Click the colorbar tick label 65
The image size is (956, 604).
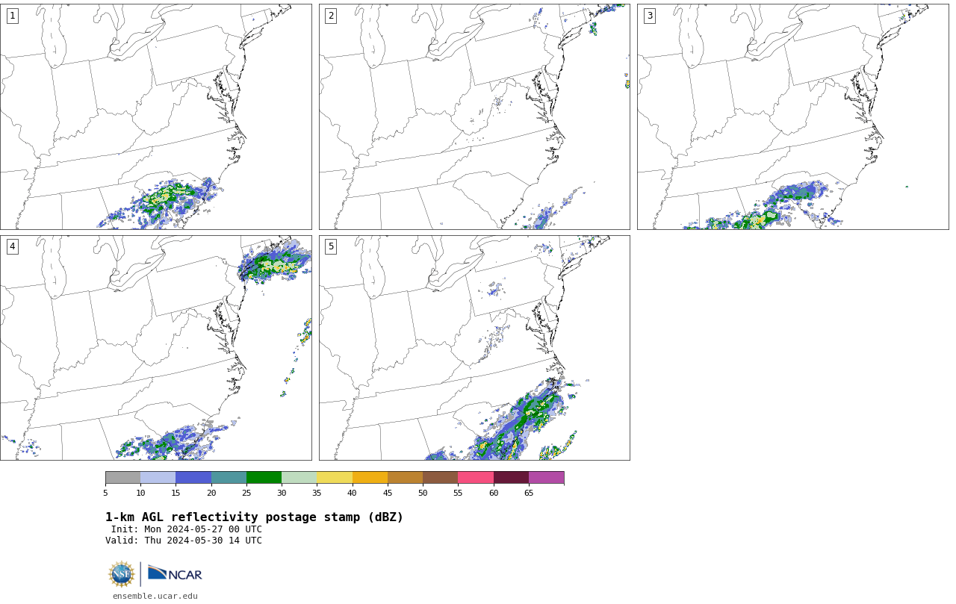click(x=529, y=493)
